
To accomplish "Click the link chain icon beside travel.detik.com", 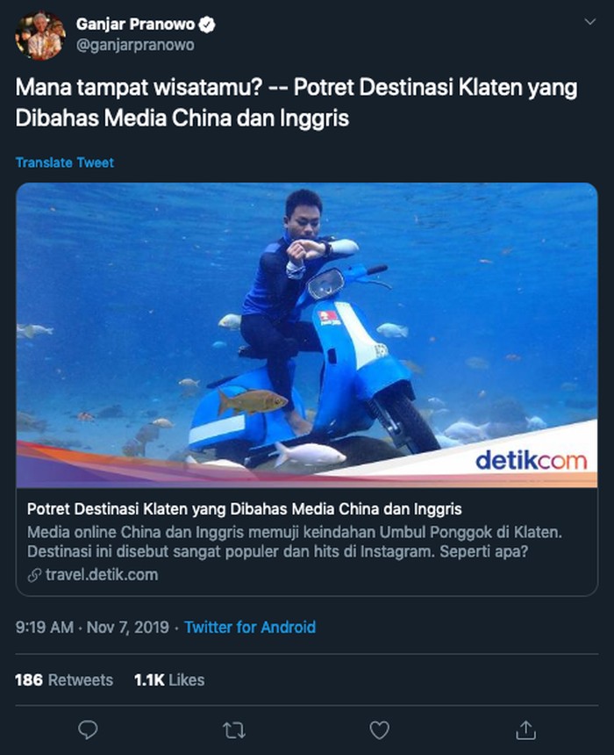I will 34,575.
